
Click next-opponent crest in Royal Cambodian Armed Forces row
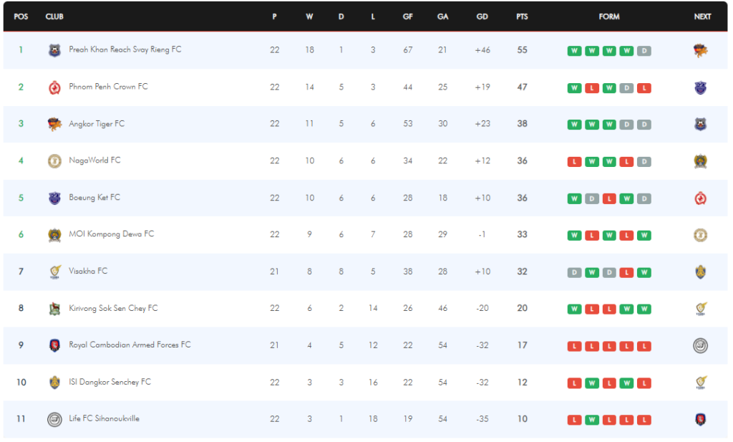click(x=701, y=345)
